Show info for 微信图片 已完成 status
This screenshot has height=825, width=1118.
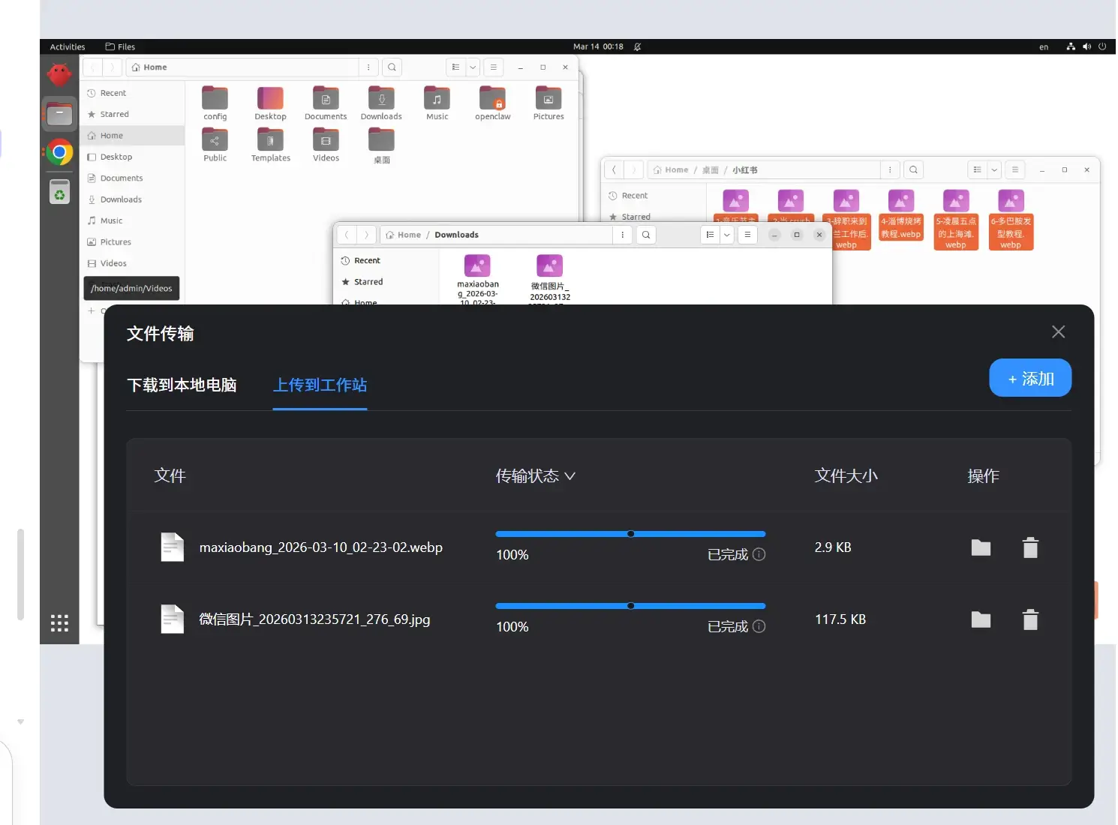pos(759,626)
